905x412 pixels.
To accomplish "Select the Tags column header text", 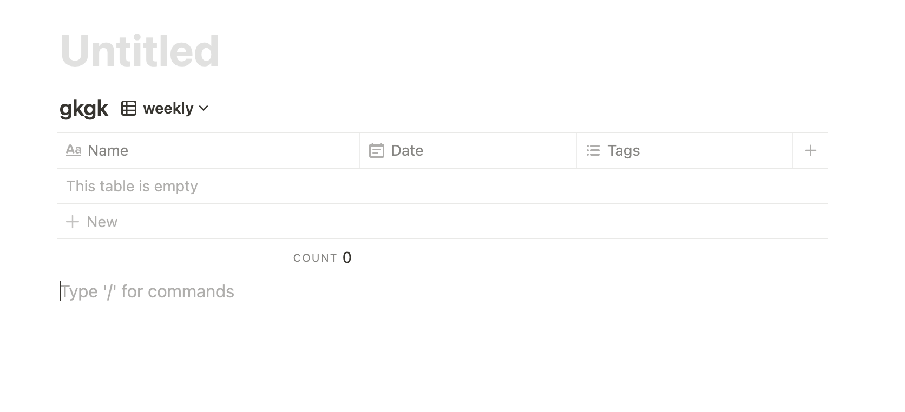I will click(x=624, y=150).
